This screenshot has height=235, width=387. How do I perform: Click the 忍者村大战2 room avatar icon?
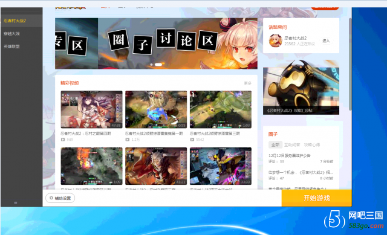tap(276, 40)
